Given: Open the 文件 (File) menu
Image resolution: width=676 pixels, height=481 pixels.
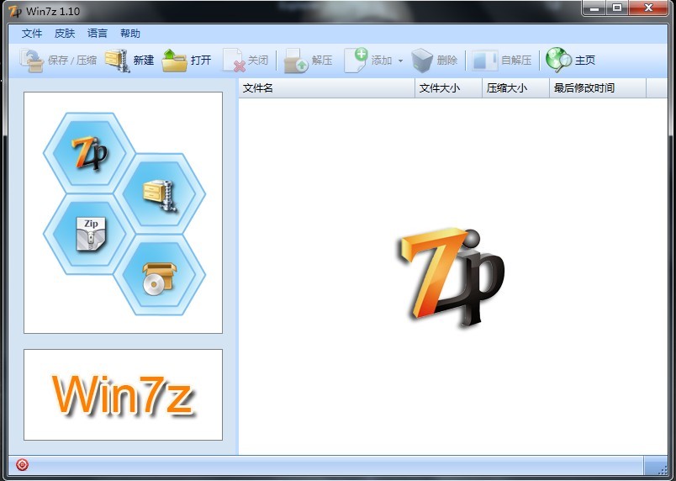Looking at the screenshot, I should (32, 34).
